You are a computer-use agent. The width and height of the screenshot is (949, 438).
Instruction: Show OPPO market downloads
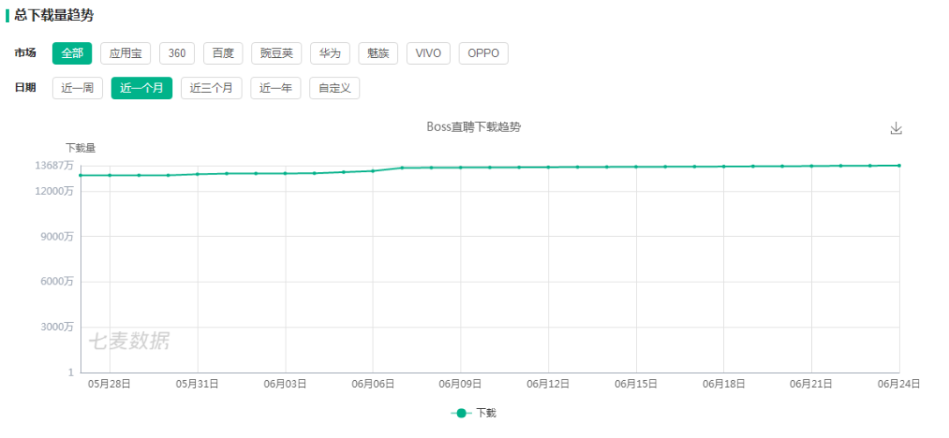[x=483, y=54]
